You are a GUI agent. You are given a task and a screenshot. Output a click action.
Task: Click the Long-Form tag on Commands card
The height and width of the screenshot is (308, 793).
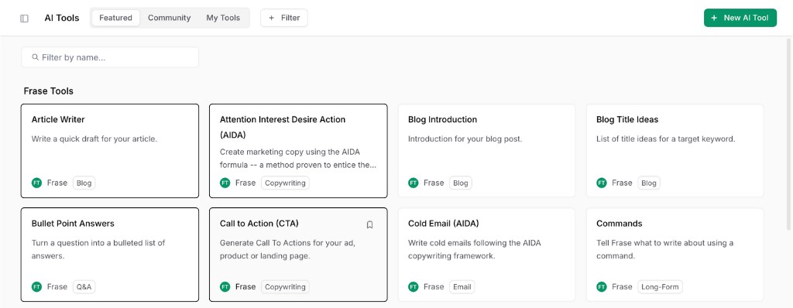660,287
